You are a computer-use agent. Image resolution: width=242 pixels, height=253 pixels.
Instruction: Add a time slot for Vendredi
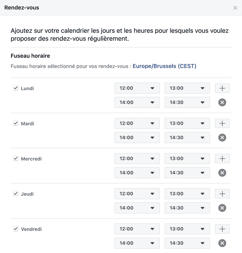point(222,229)
